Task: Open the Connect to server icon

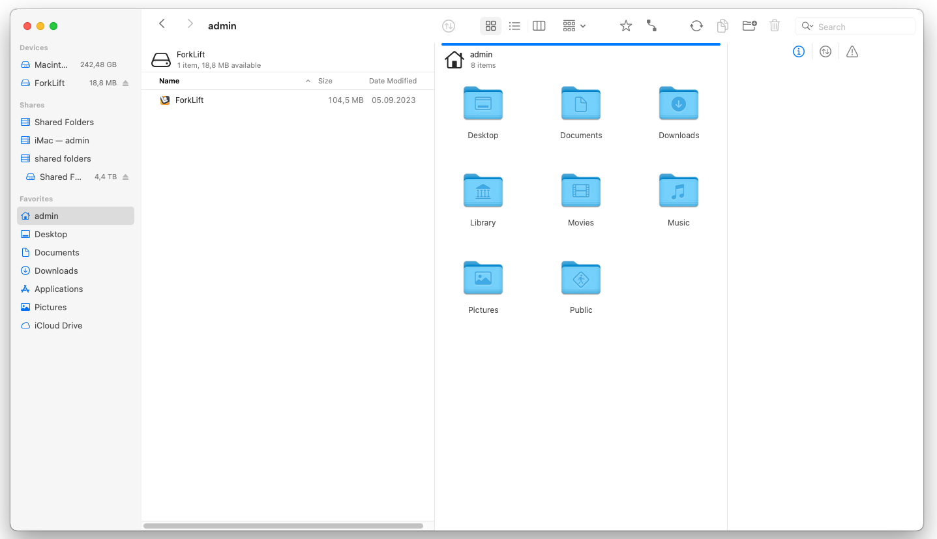Action: 651,26
